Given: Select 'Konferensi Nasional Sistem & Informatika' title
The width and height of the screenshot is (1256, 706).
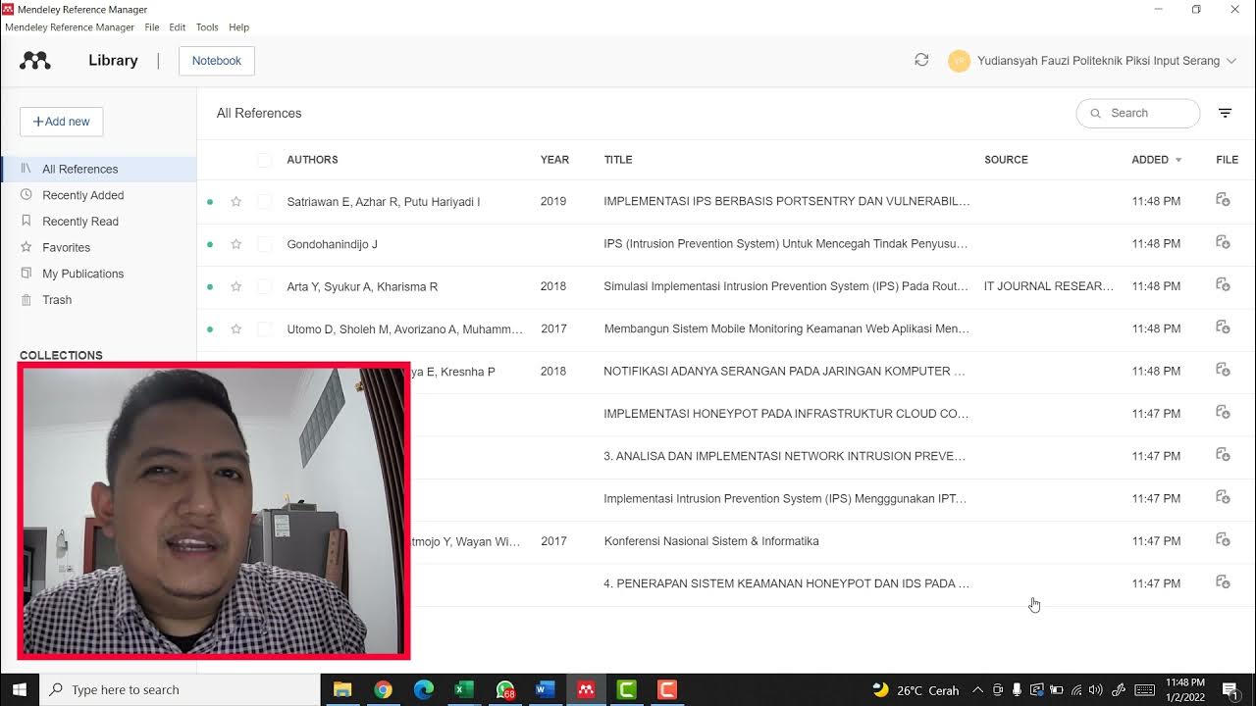Looking at the screenshot, I should click(711, 541).
